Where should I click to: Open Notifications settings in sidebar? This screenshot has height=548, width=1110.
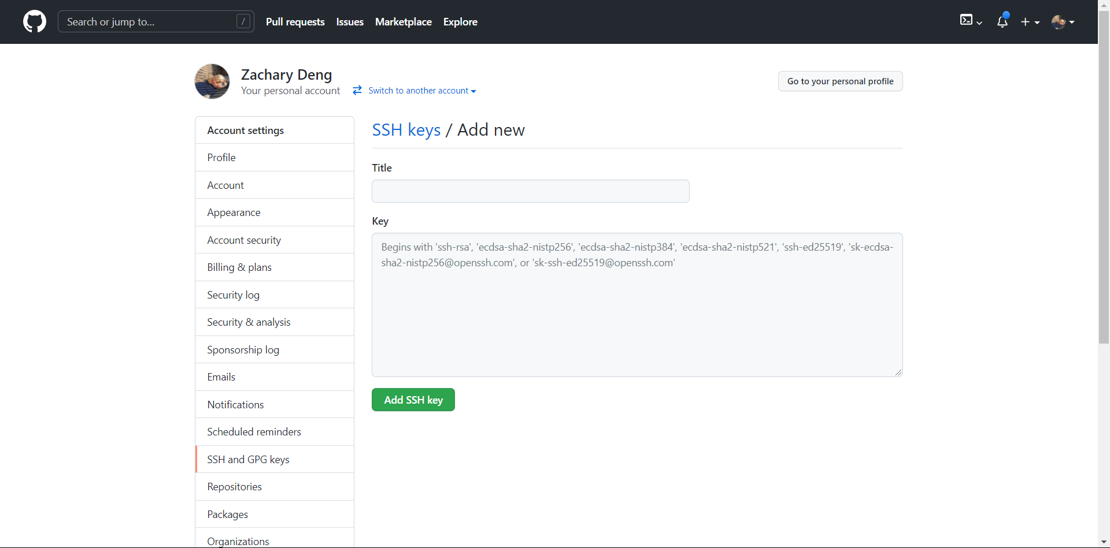[x=235, y=405]
